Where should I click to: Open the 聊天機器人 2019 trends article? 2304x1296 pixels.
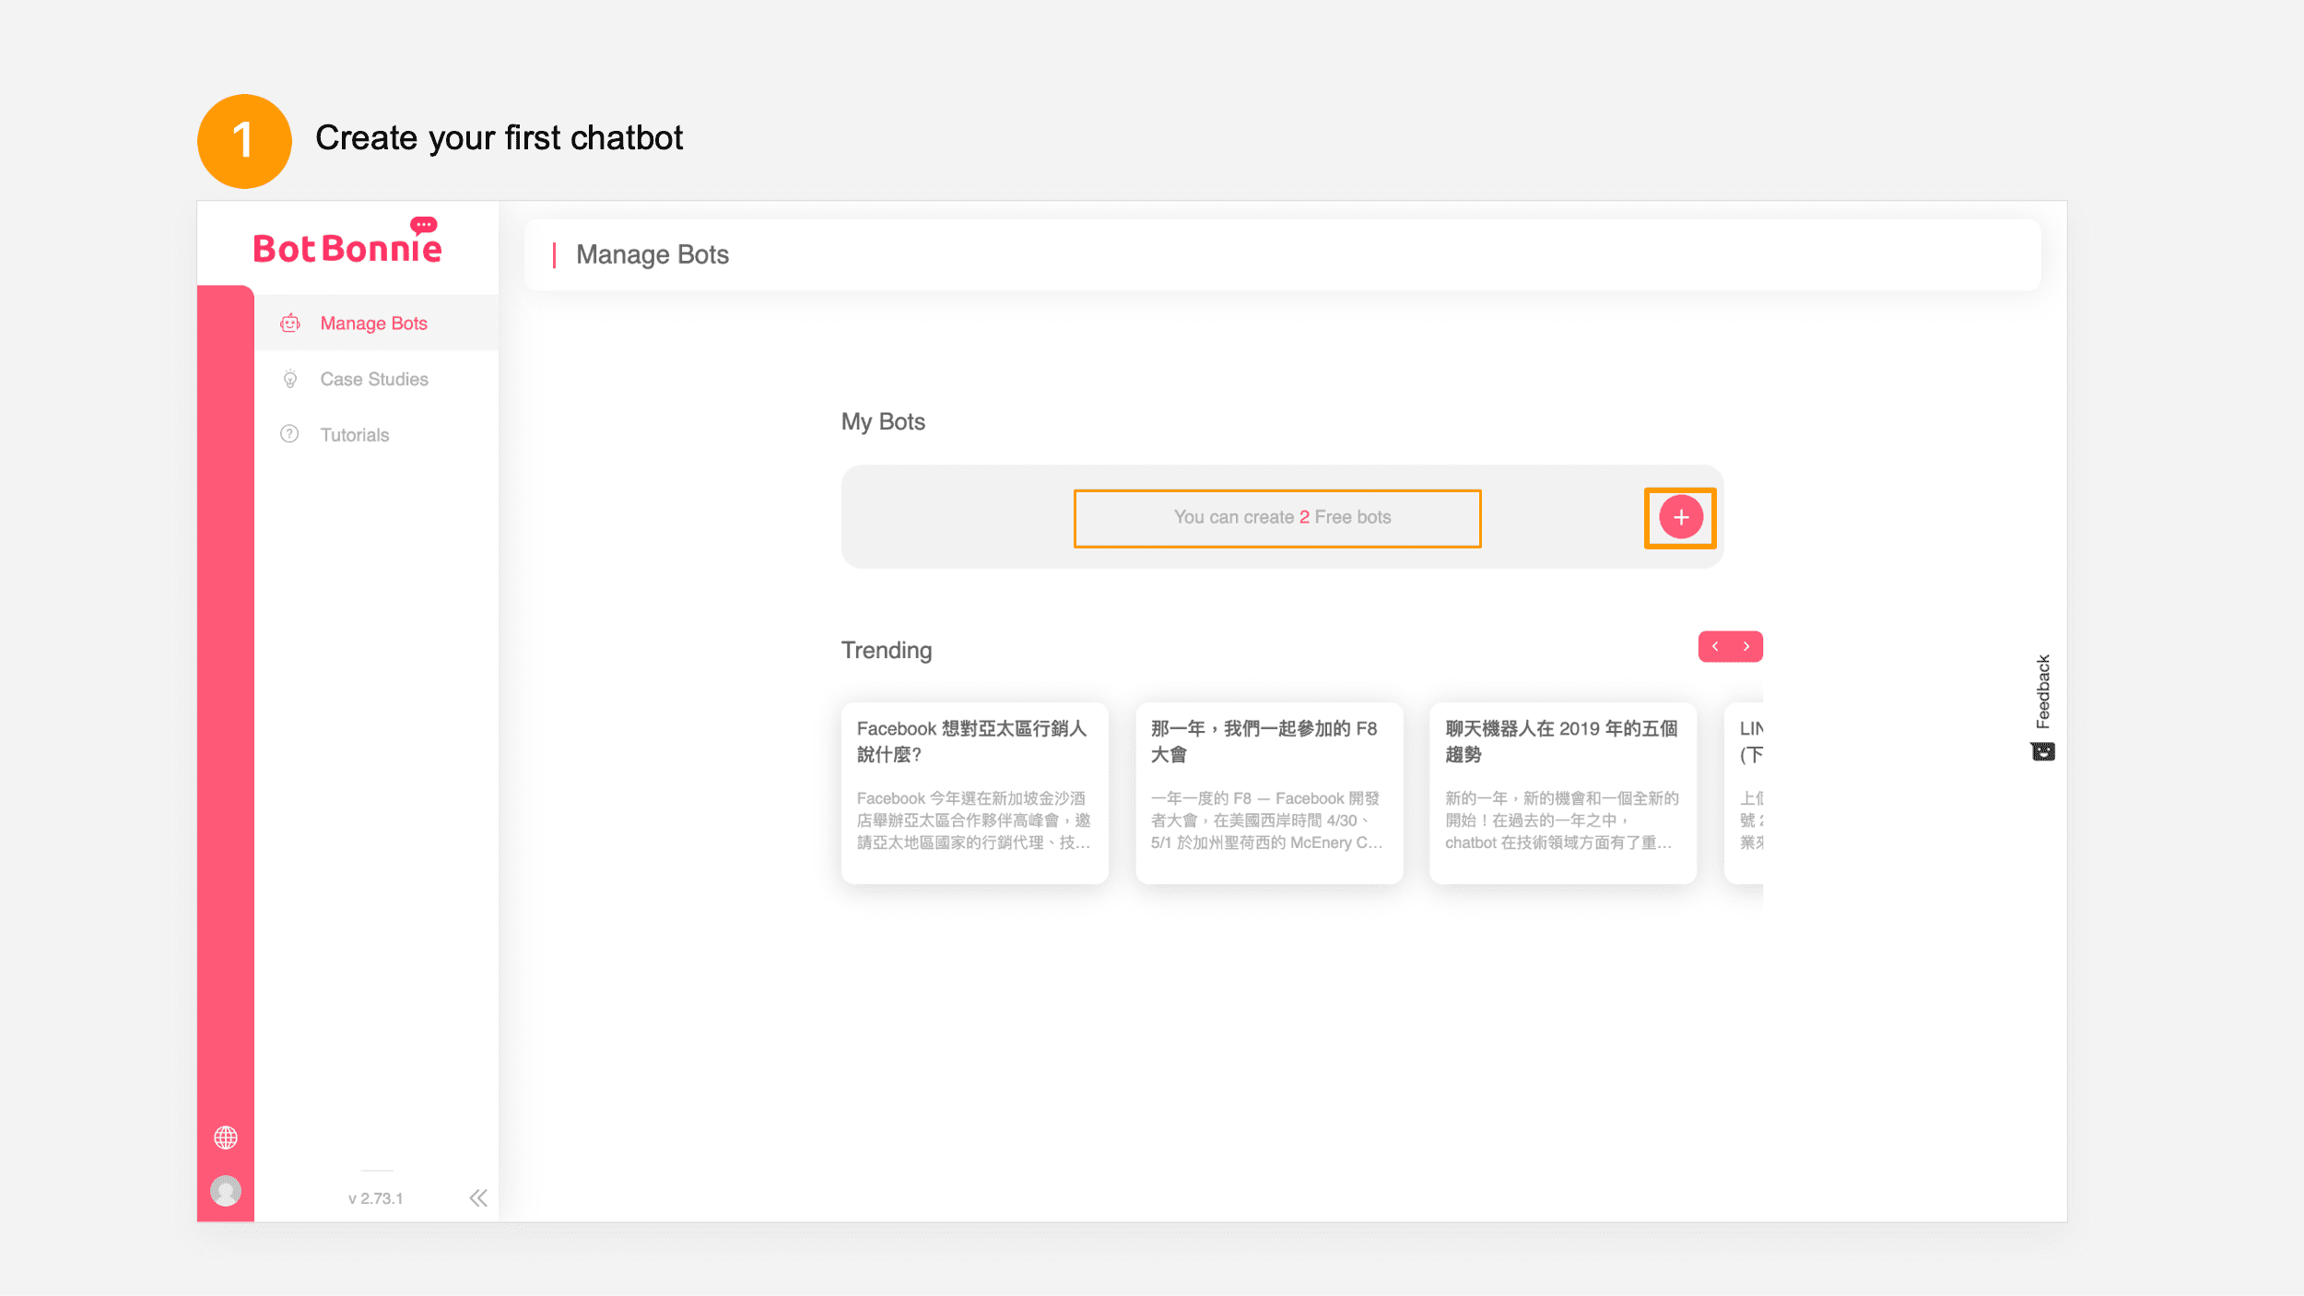[x=1562, y=793]
